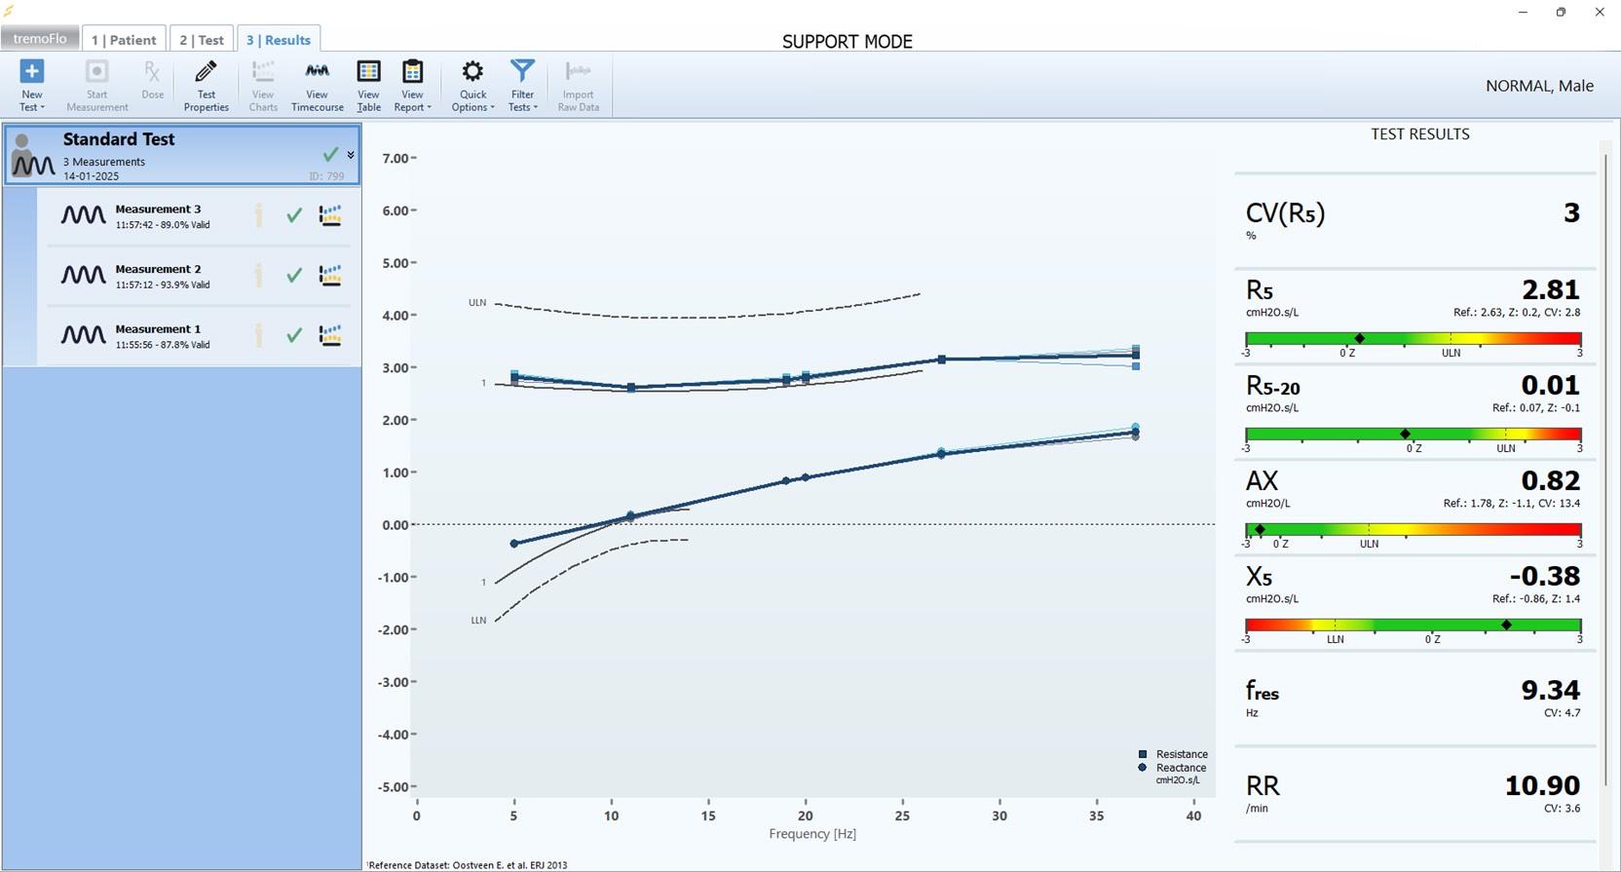Click the fres value 9.34
1621x872 pixels.
[x=1551, y=690]
